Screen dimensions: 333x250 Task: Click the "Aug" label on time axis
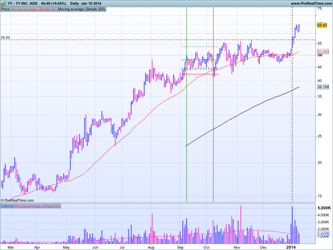click(x=151, y=247)
